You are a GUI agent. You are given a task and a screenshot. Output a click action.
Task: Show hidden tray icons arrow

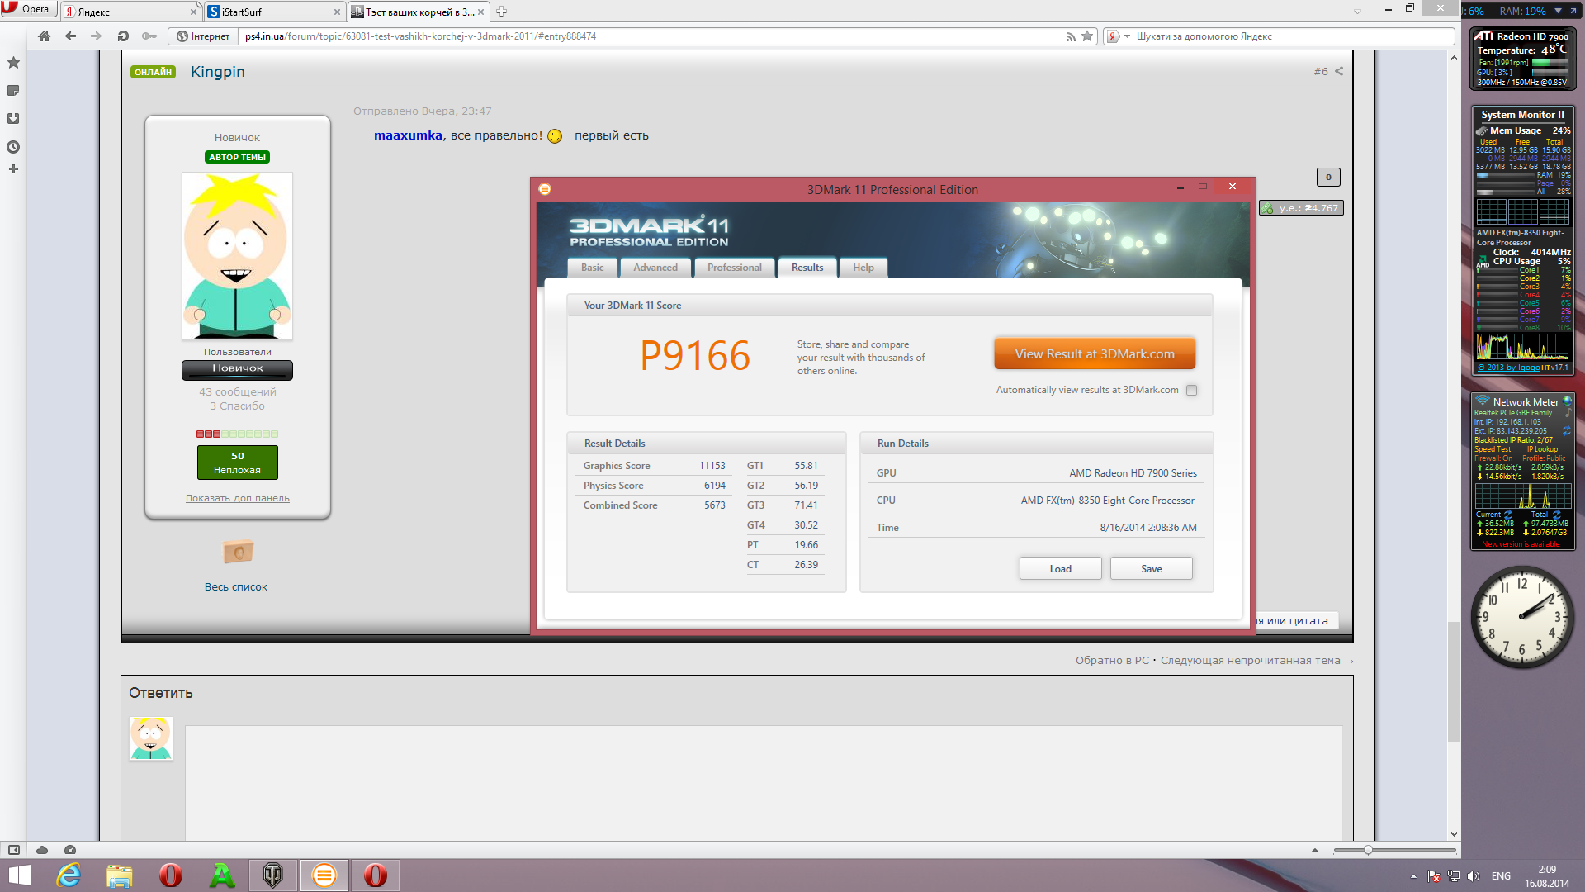click(x=1413, y=876)
